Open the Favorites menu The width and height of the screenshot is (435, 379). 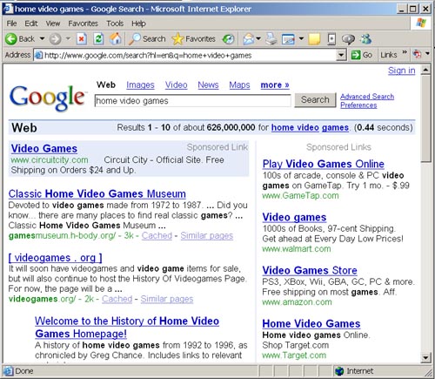click(83, 24)
